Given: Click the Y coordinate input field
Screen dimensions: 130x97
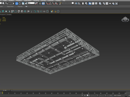Looking at the screenshot, I should coord(101,95).
